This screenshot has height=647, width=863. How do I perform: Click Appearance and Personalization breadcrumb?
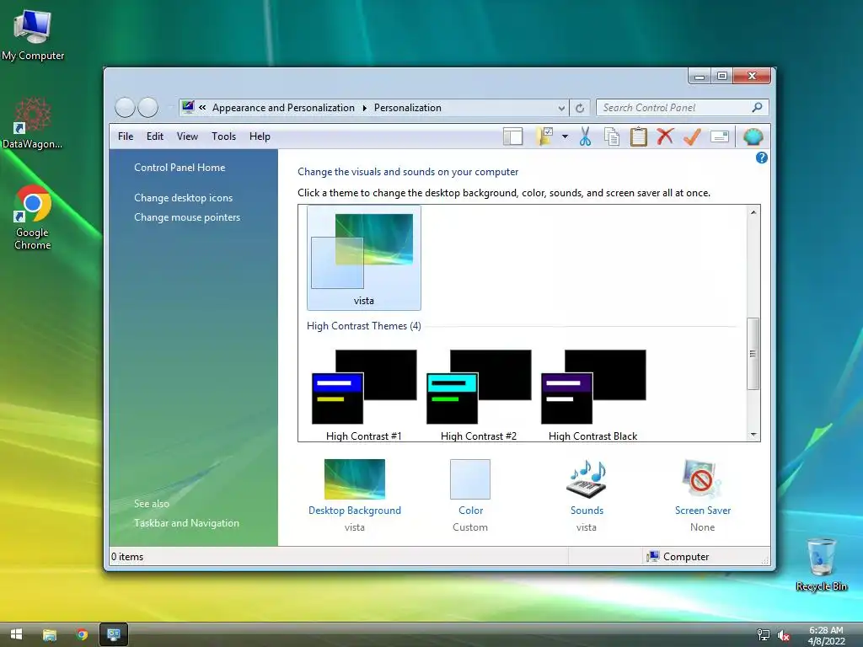click(x=283, y=108)
